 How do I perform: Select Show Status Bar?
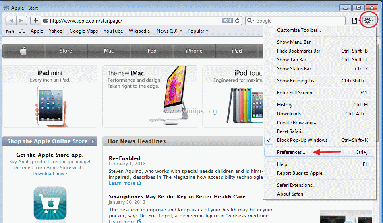tap(319, 69)
